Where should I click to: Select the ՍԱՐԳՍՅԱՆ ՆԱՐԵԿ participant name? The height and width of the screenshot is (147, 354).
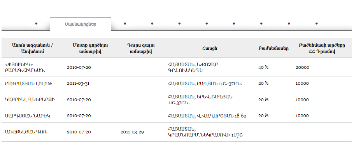[27, 116]
